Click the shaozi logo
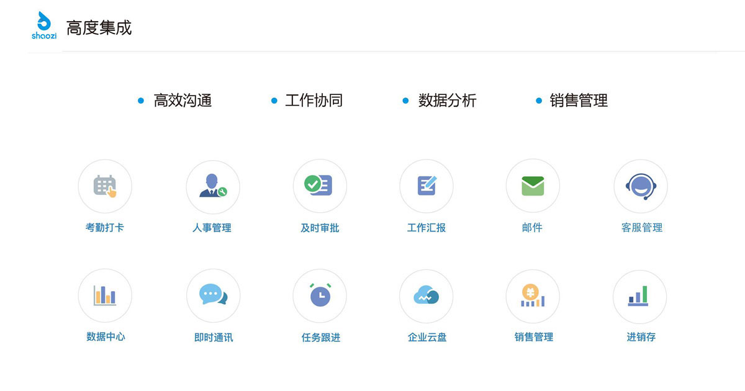 click(44, 25)
